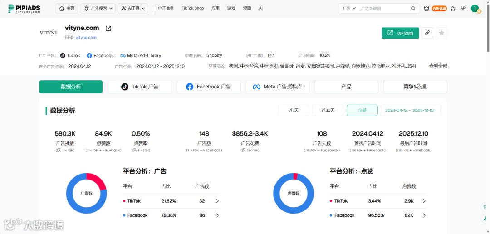Screen dimensions: 490x234
Task: Click the 96.56% Facebook likes share
Action: pos(376,215)
